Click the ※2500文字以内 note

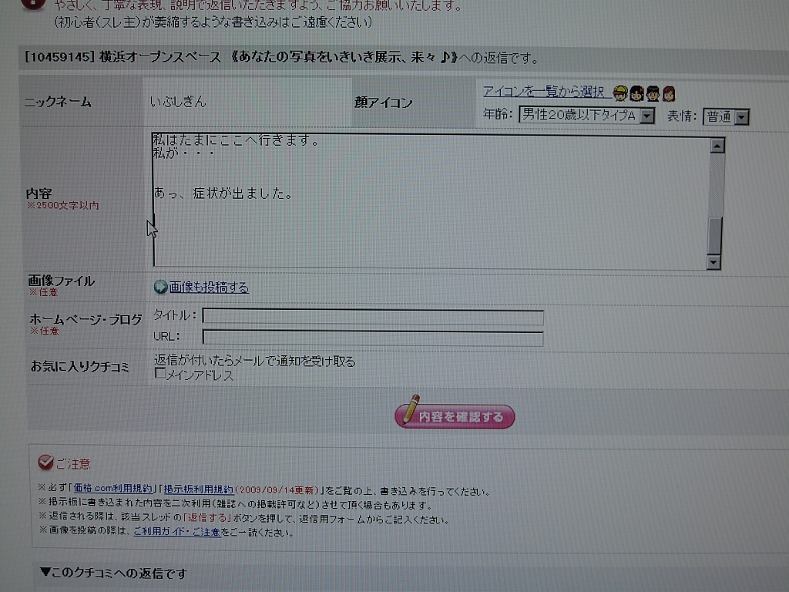click(x=63, y=205)
